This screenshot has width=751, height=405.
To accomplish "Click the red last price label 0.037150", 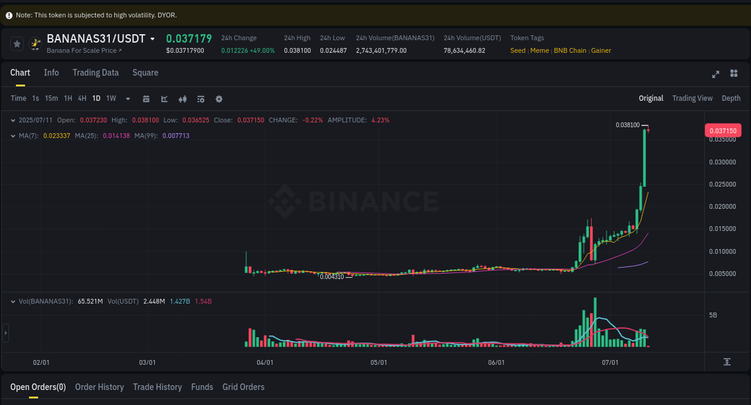I will tap(723, 130).
